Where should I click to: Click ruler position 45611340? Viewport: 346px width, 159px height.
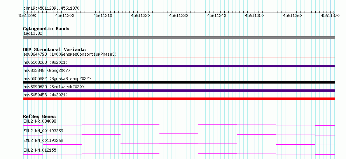tap(217, 15)
